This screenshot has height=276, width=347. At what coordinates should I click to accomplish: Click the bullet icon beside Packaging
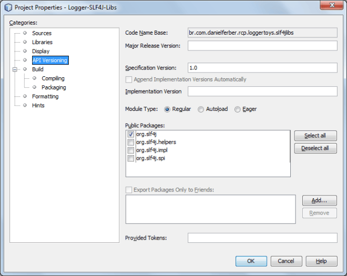[34, 87]
